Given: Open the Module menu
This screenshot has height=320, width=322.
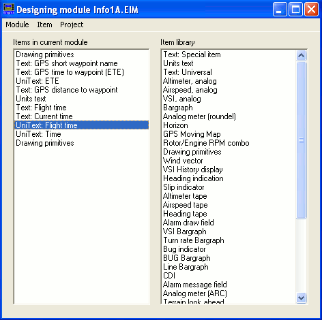Looking at the screenshot, I should coord(17,25).
